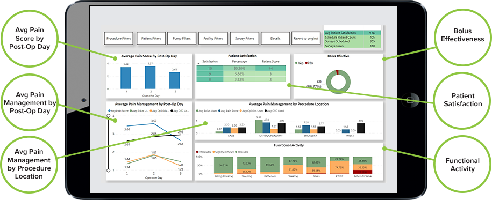Click the lower handle of the vertical range slider
Image resolution: width=492 pixels, height=200 pixels.
click(x=109, y=171)
